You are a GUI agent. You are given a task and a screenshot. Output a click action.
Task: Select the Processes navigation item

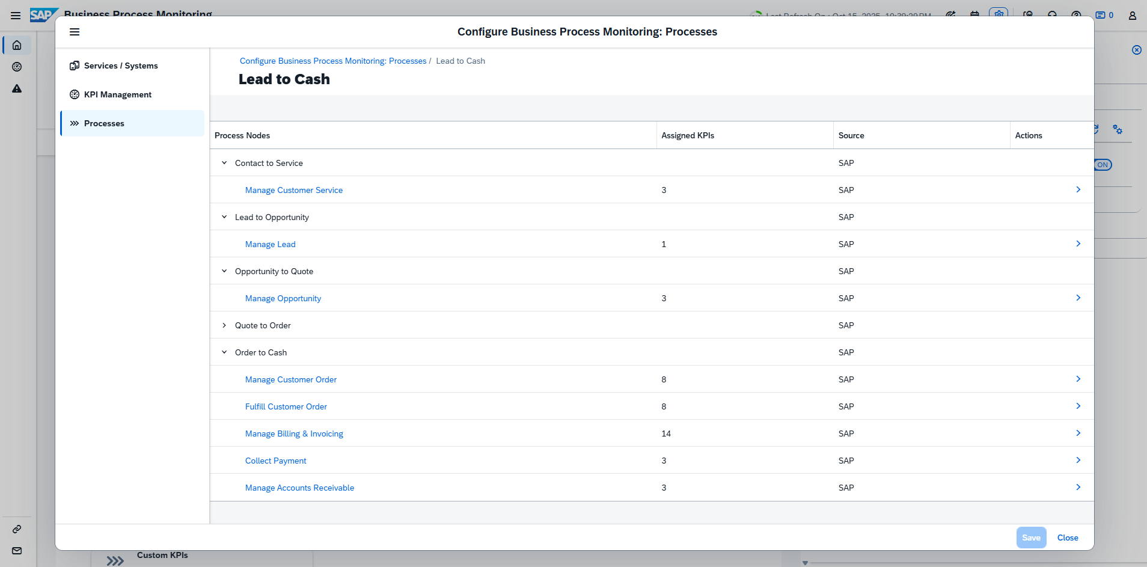[x=104, y=123]
